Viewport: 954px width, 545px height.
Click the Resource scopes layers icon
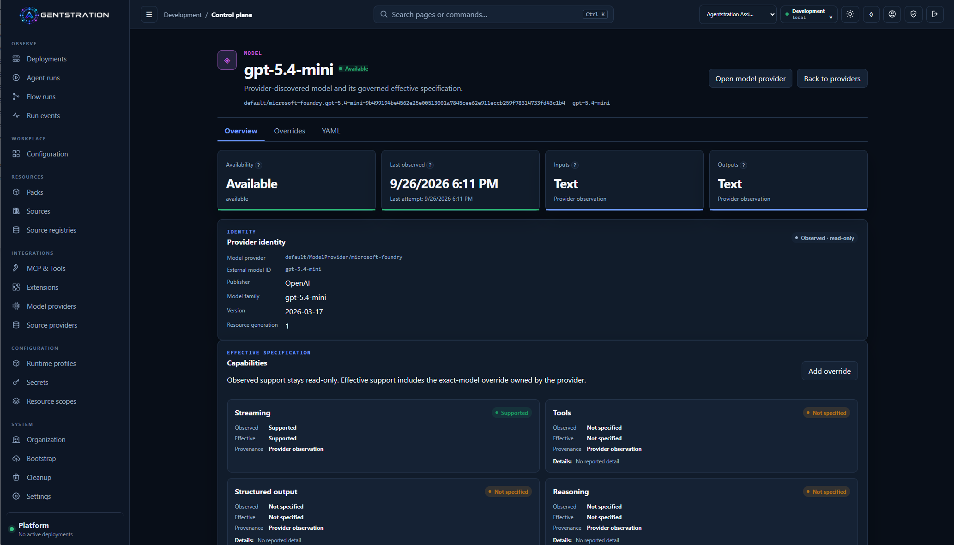pos(16,401)
